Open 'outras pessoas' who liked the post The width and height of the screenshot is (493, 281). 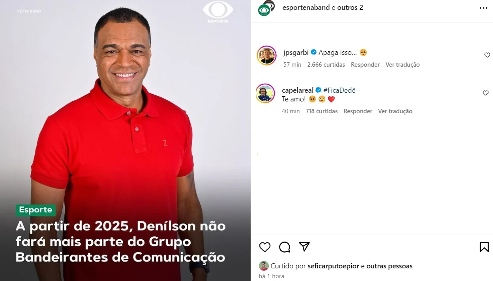[389, 266]
